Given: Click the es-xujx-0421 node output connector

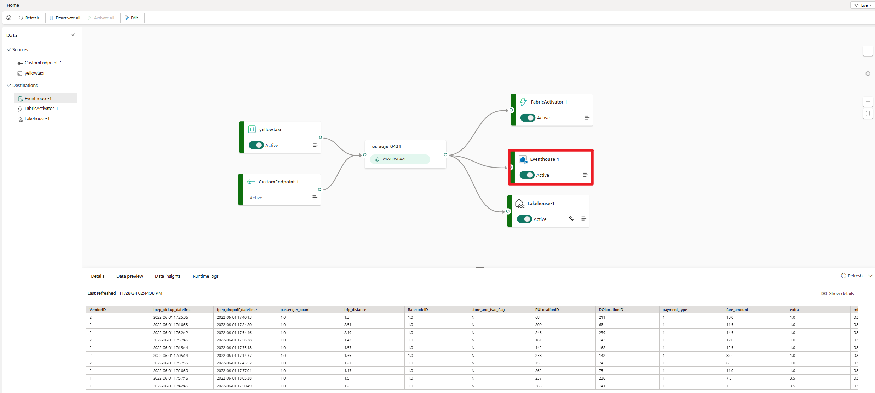Looking at the screenshot, I should click(445, 155).
